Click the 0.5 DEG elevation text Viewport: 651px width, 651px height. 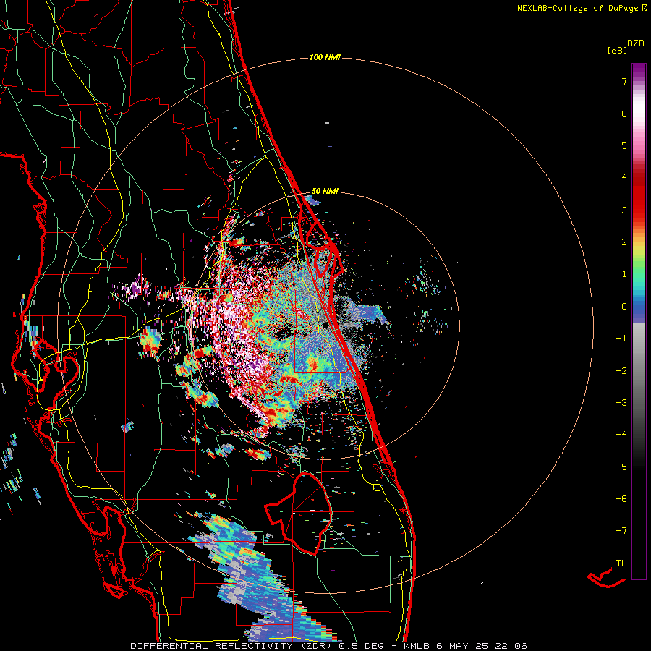coord(361,646)
